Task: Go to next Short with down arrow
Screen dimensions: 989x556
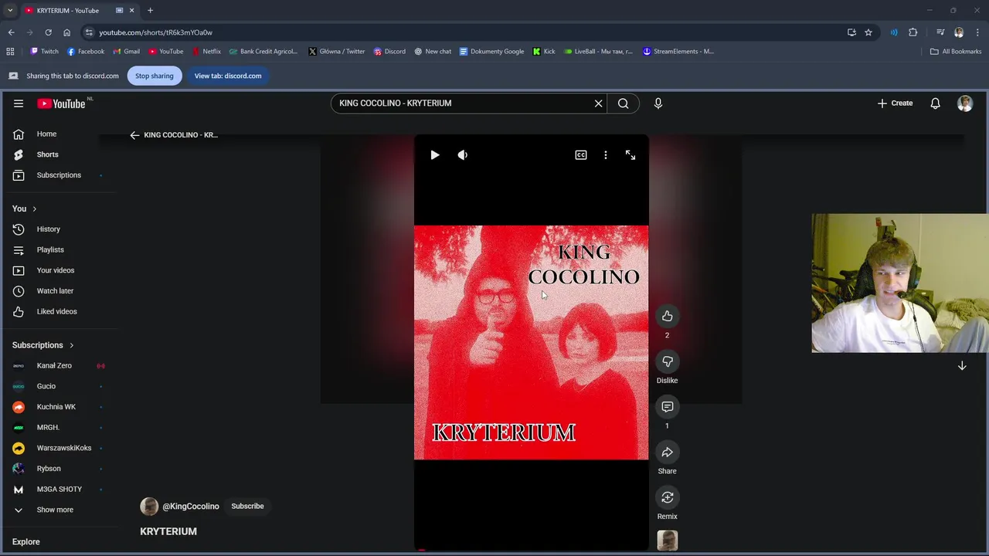Action: click(x=962, y=366)
